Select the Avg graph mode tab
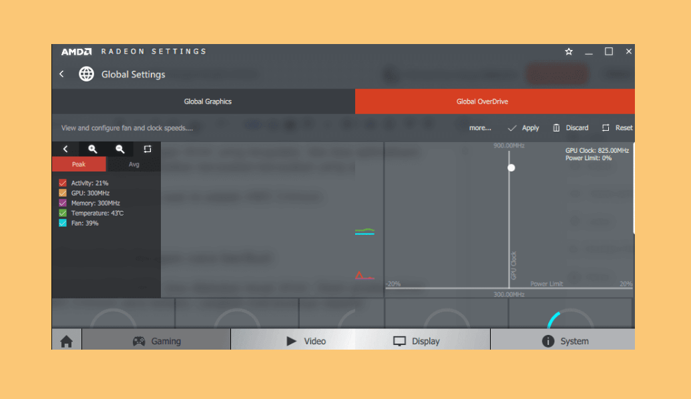Image resolution: width=691 pixels, height=399 pixels. [134, 164]
